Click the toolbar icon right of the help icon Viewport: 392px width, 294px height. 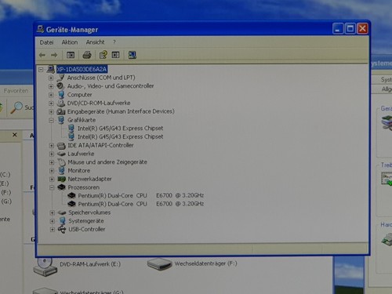coord(115,55)
